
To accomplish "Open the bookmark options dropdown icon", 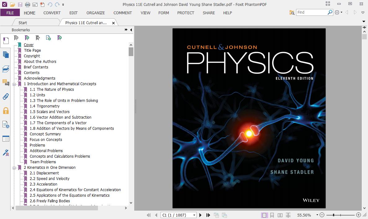I will tap(60, 37).
